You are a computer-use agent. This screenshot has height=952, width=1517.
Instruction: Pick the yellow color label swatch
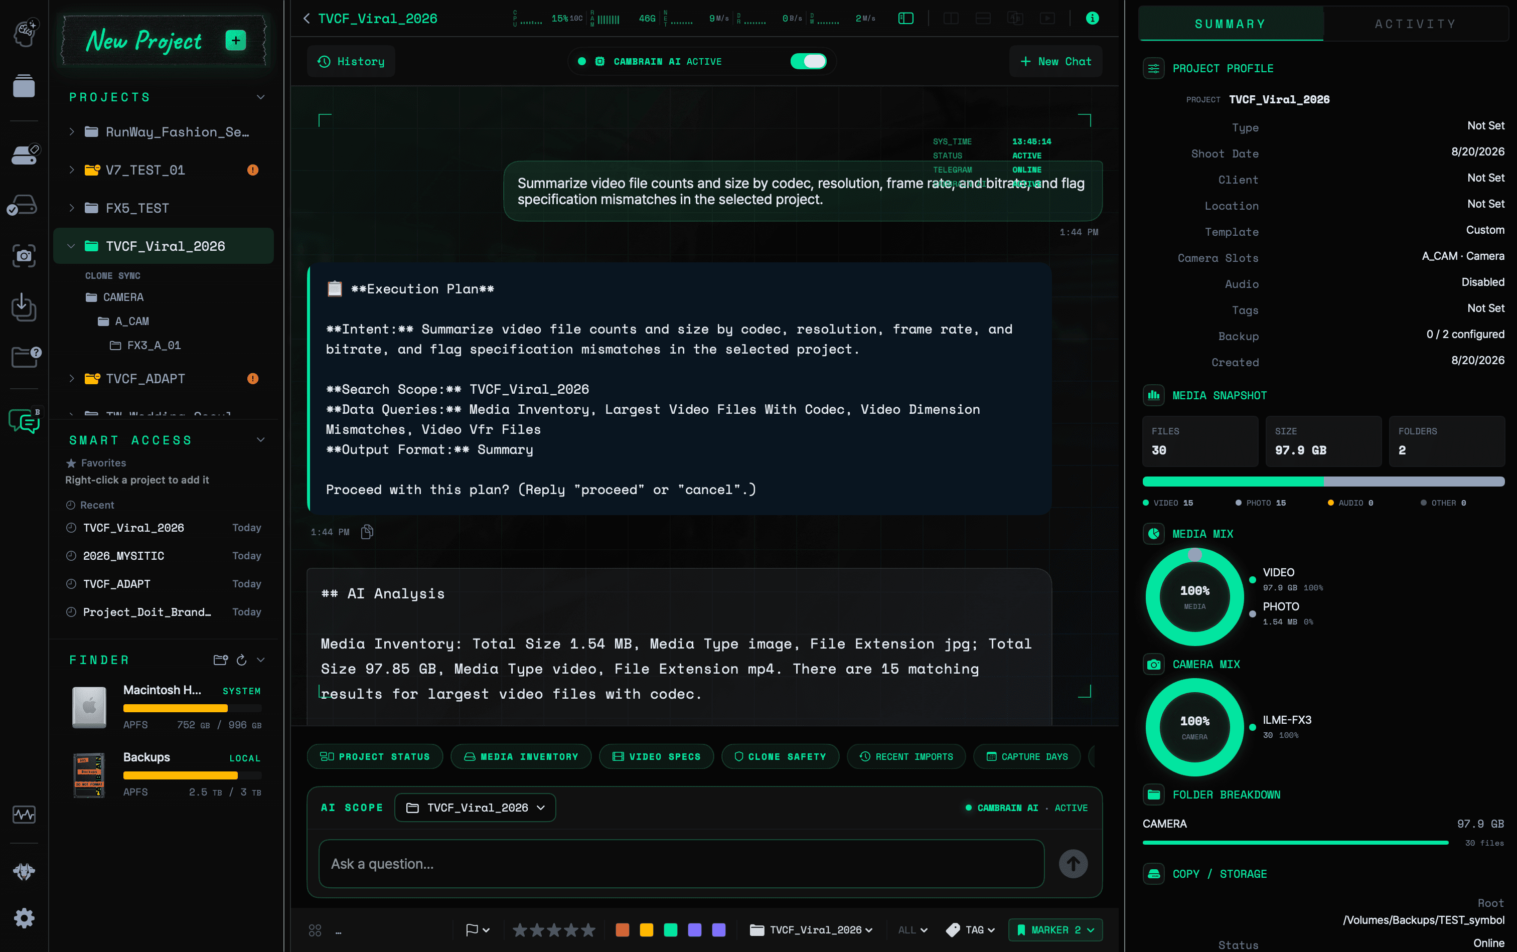pos(646,930)
